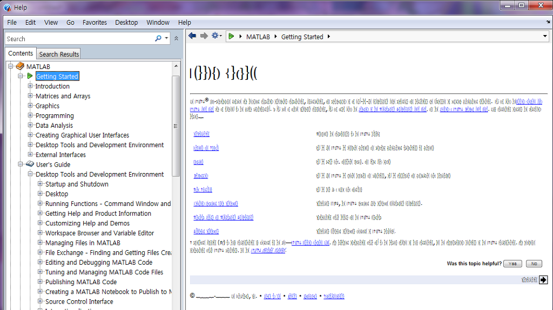Open the Edit menu

point(30,22)
